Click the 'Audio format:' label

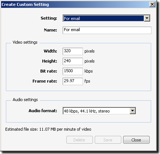(x=43, y=111)
